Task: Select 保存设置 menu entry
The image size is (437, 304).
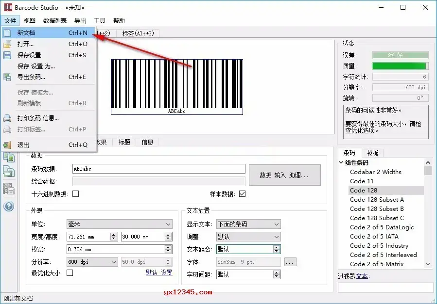Action: (49, 55)
